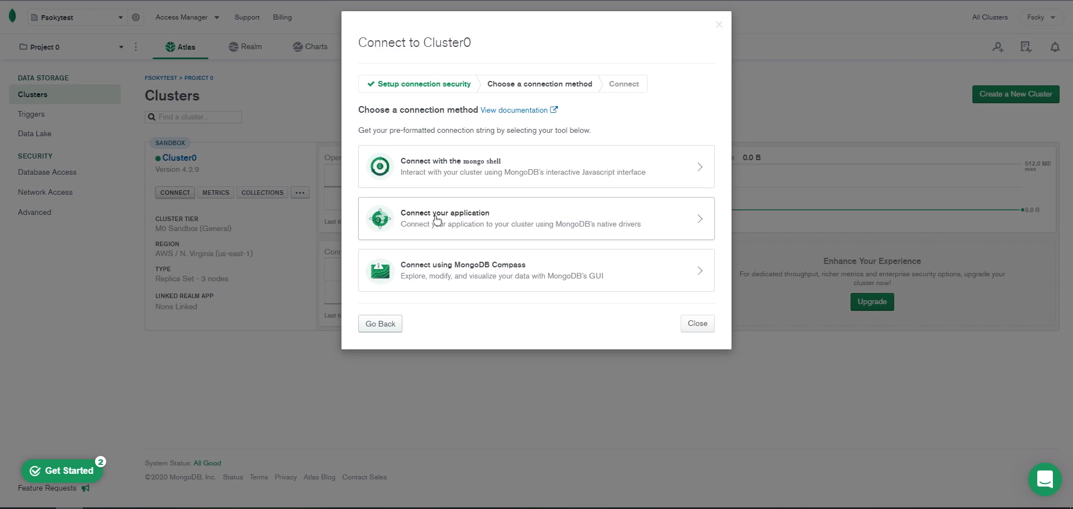The image size is (1073, 509).
Task: Open the Contact Sales footer link
Action: point(364,477)
